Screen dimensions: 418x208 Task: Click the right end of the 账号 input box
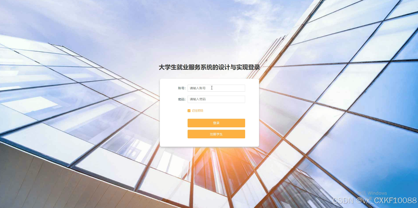[241, 88]
